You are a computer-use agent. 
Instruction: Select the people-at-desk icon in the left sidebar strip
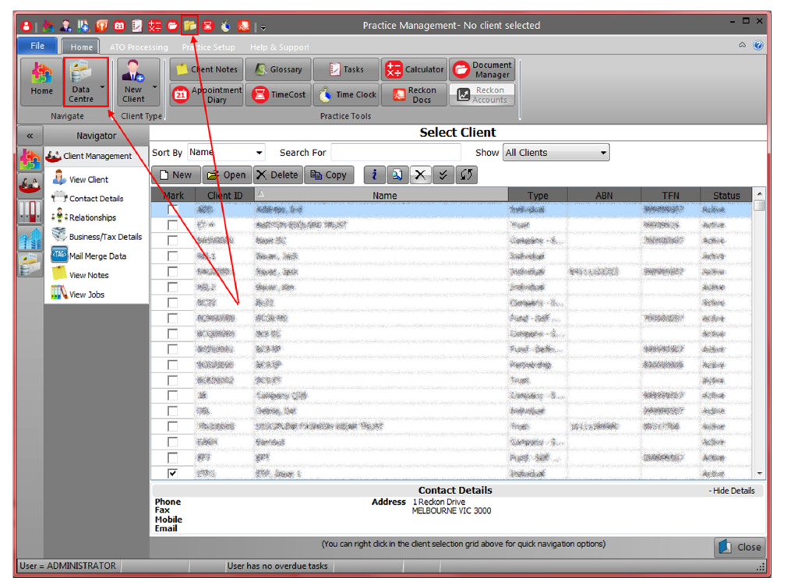coord(30,185)
